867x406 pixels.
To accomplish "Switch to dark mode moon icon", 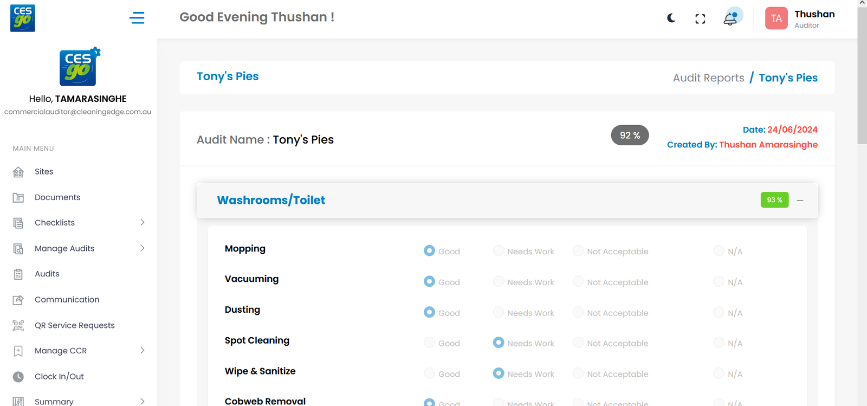I will [671, 18].
